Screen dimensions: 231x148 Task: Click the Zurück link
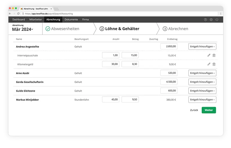[194, 110]
